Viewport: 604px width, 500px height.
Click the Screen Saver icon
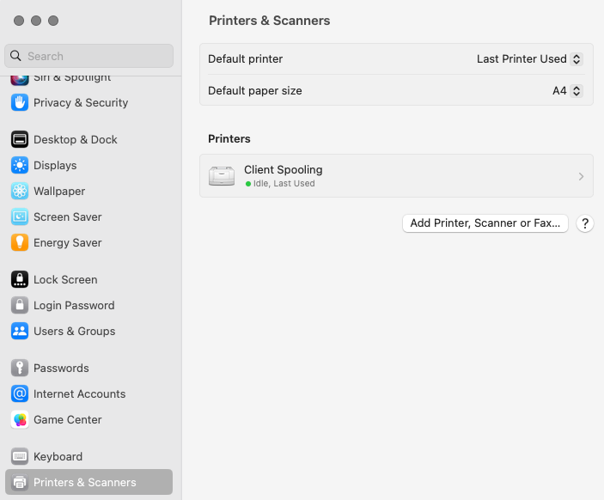(20, 216)
